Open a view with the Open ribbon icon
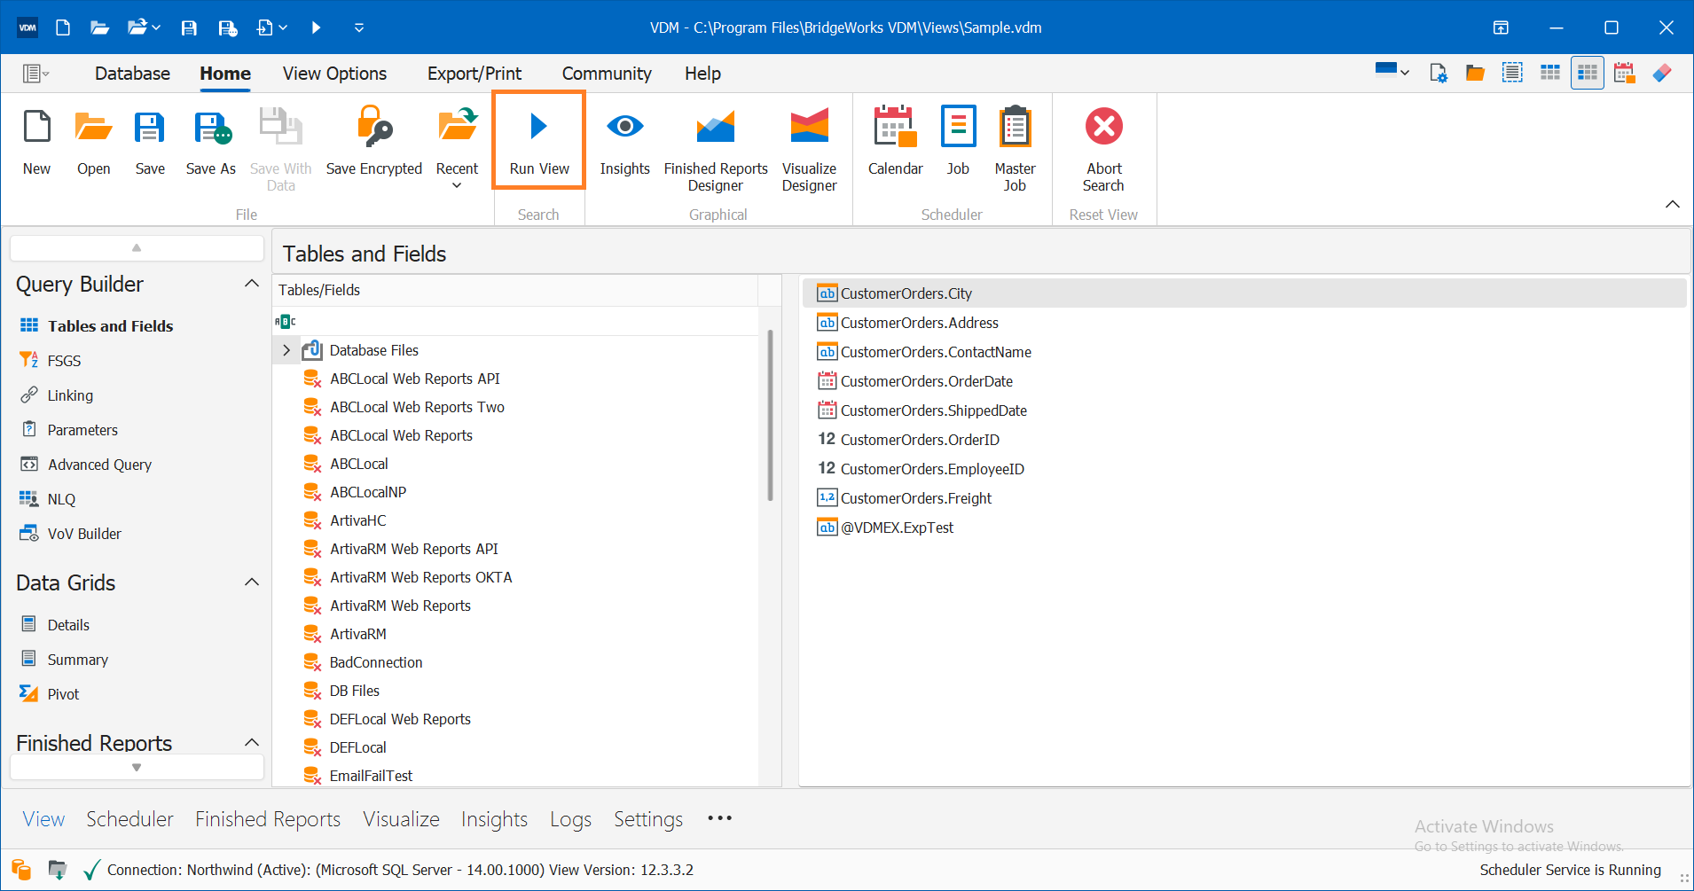This screenshot has width=1694, height=891. coord(93,142)
